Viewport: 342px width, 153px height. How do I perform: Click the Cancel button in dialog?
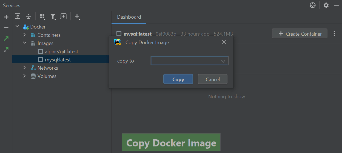[x=213, y=79]
